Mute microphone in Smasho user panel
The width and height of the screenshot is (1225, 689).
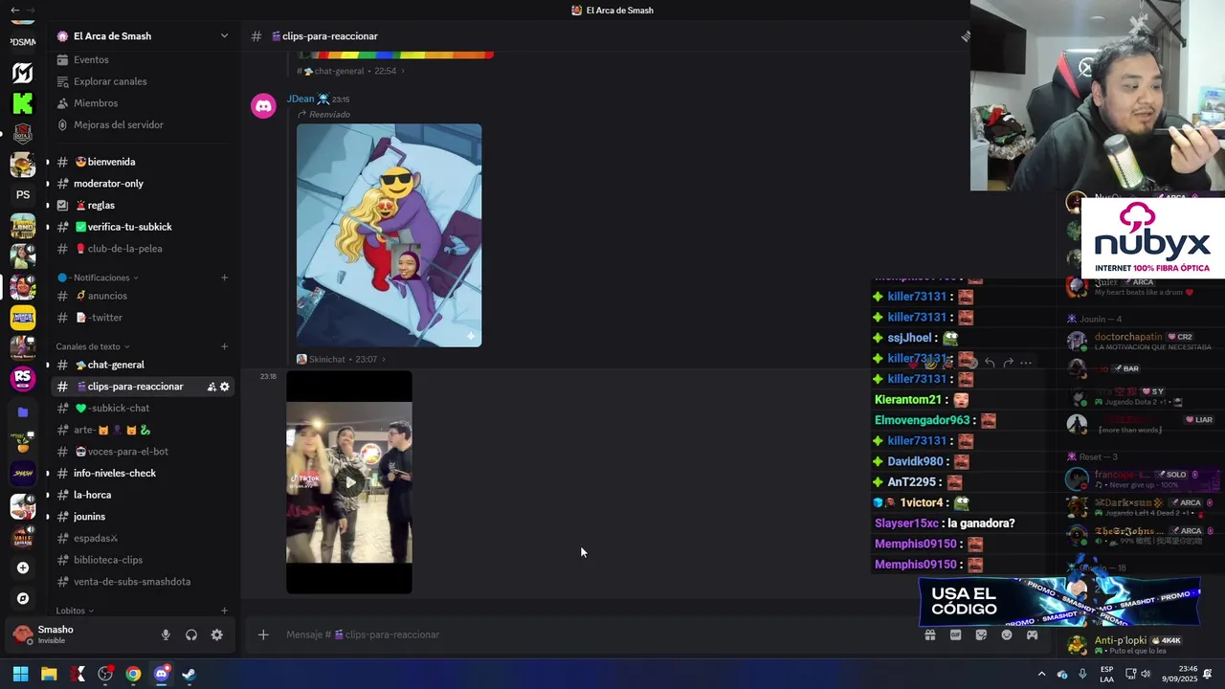[166, 634]
